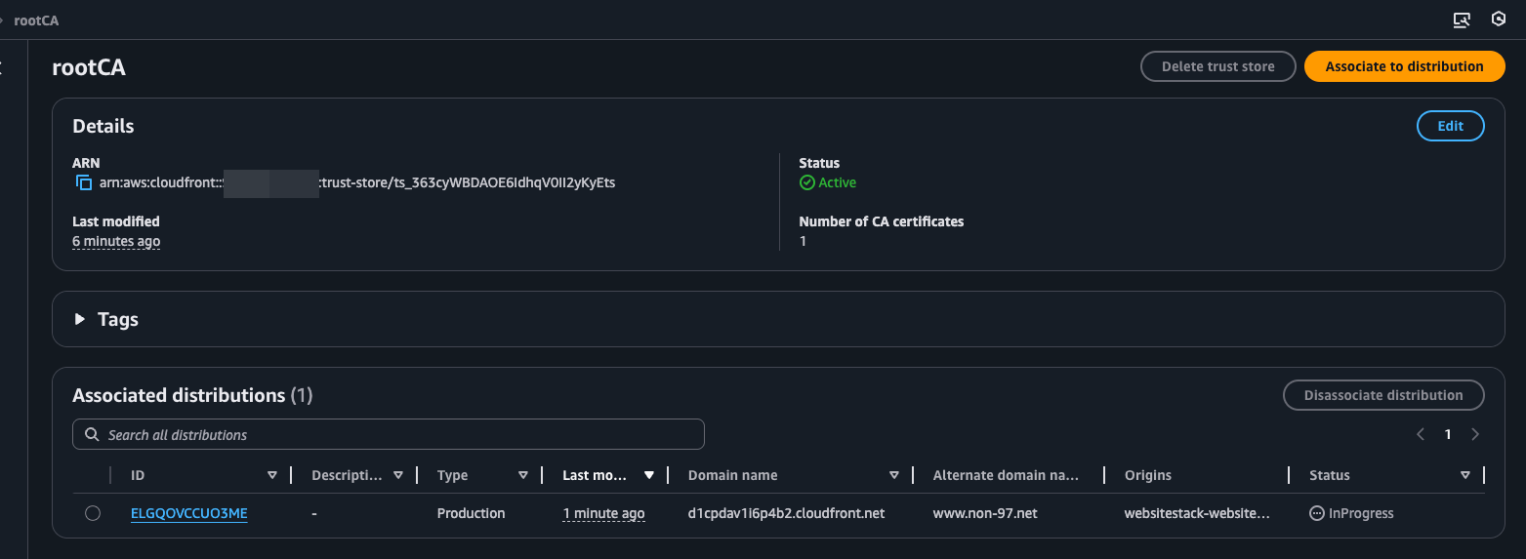Click the Edit details button
The image size is (1526, 559).
click(1450, 126)
